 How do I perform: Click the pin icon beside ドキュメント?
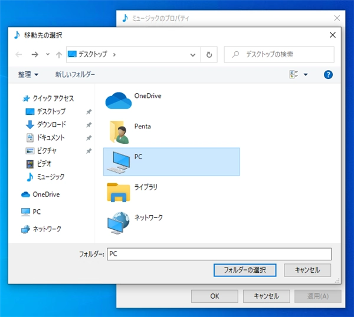(89, 138)
